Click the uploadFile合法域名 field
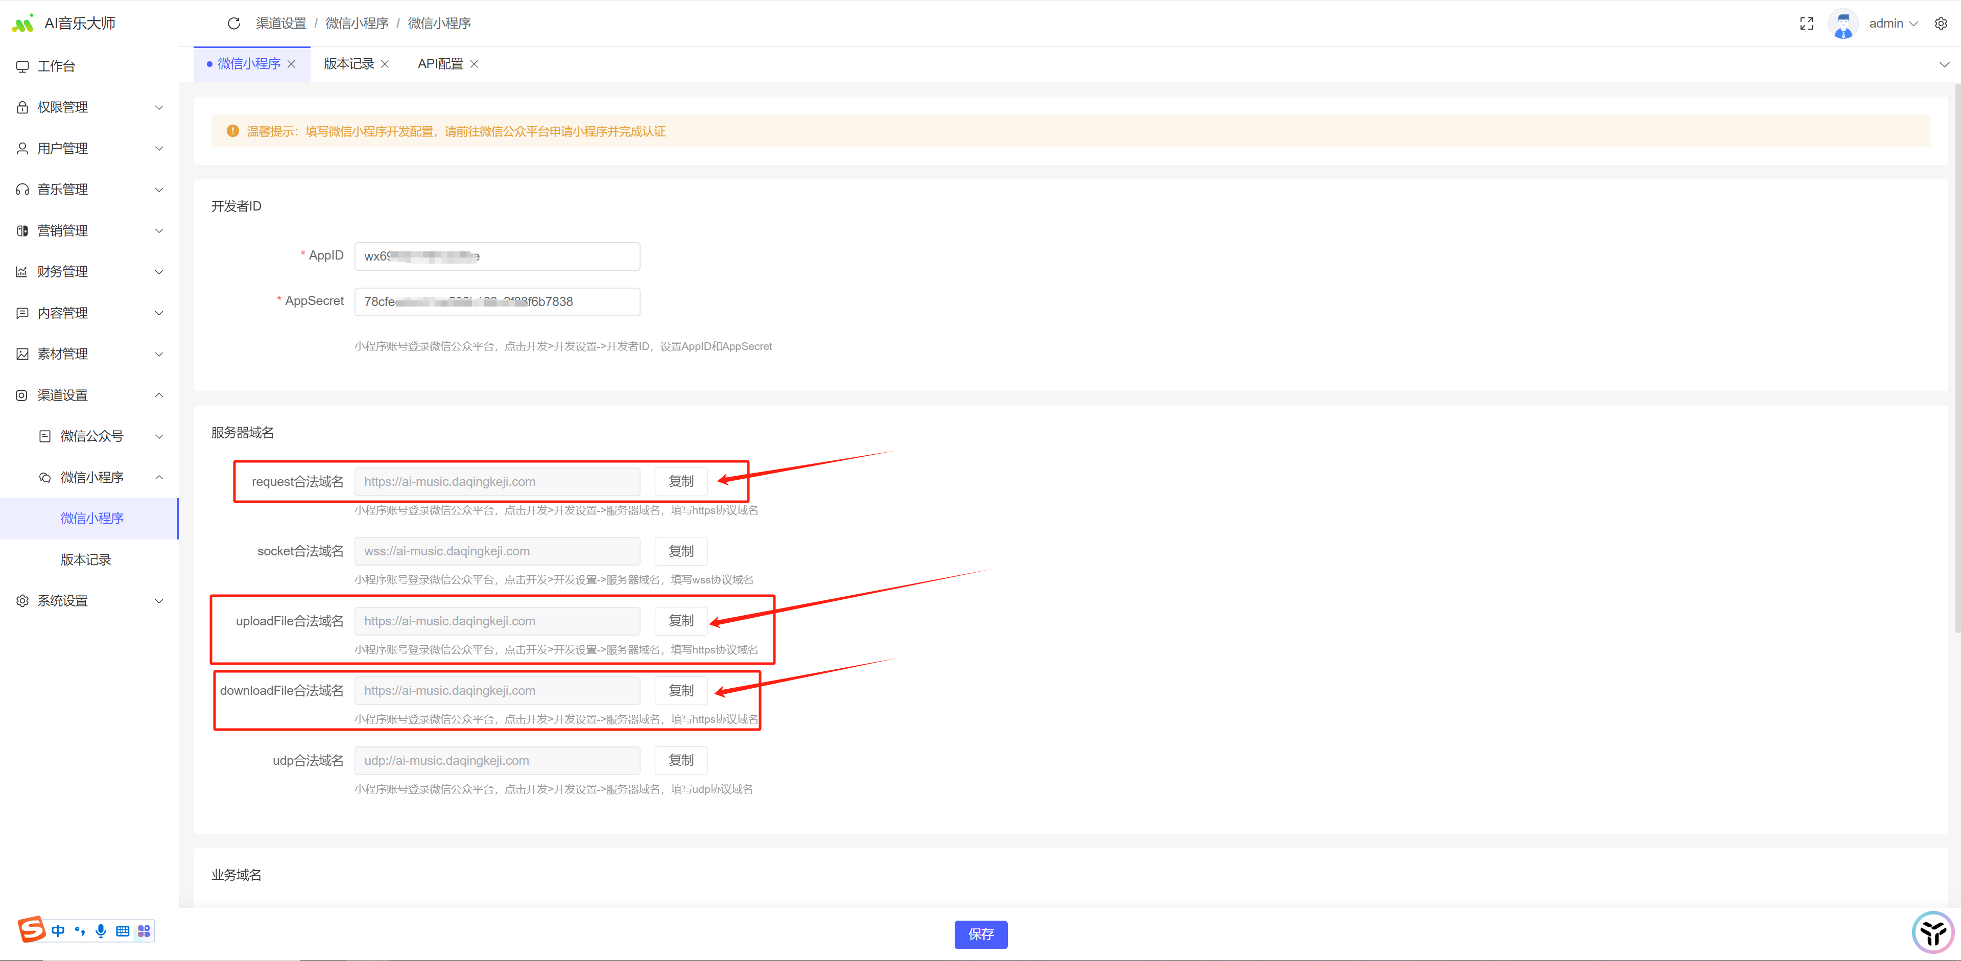This screenshot has width=1961, height=961. (497, 621)
